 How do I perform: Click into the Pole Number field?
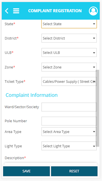point(69,121)
